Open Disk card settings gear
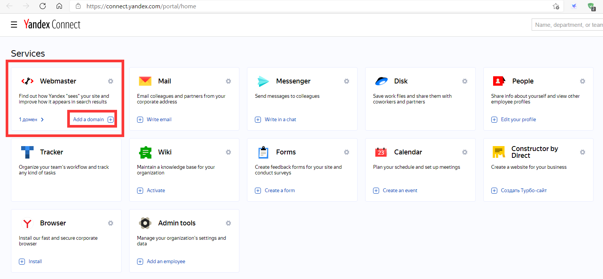The width and height of the screenshot is (603, 279). click(x=465, y=81)
